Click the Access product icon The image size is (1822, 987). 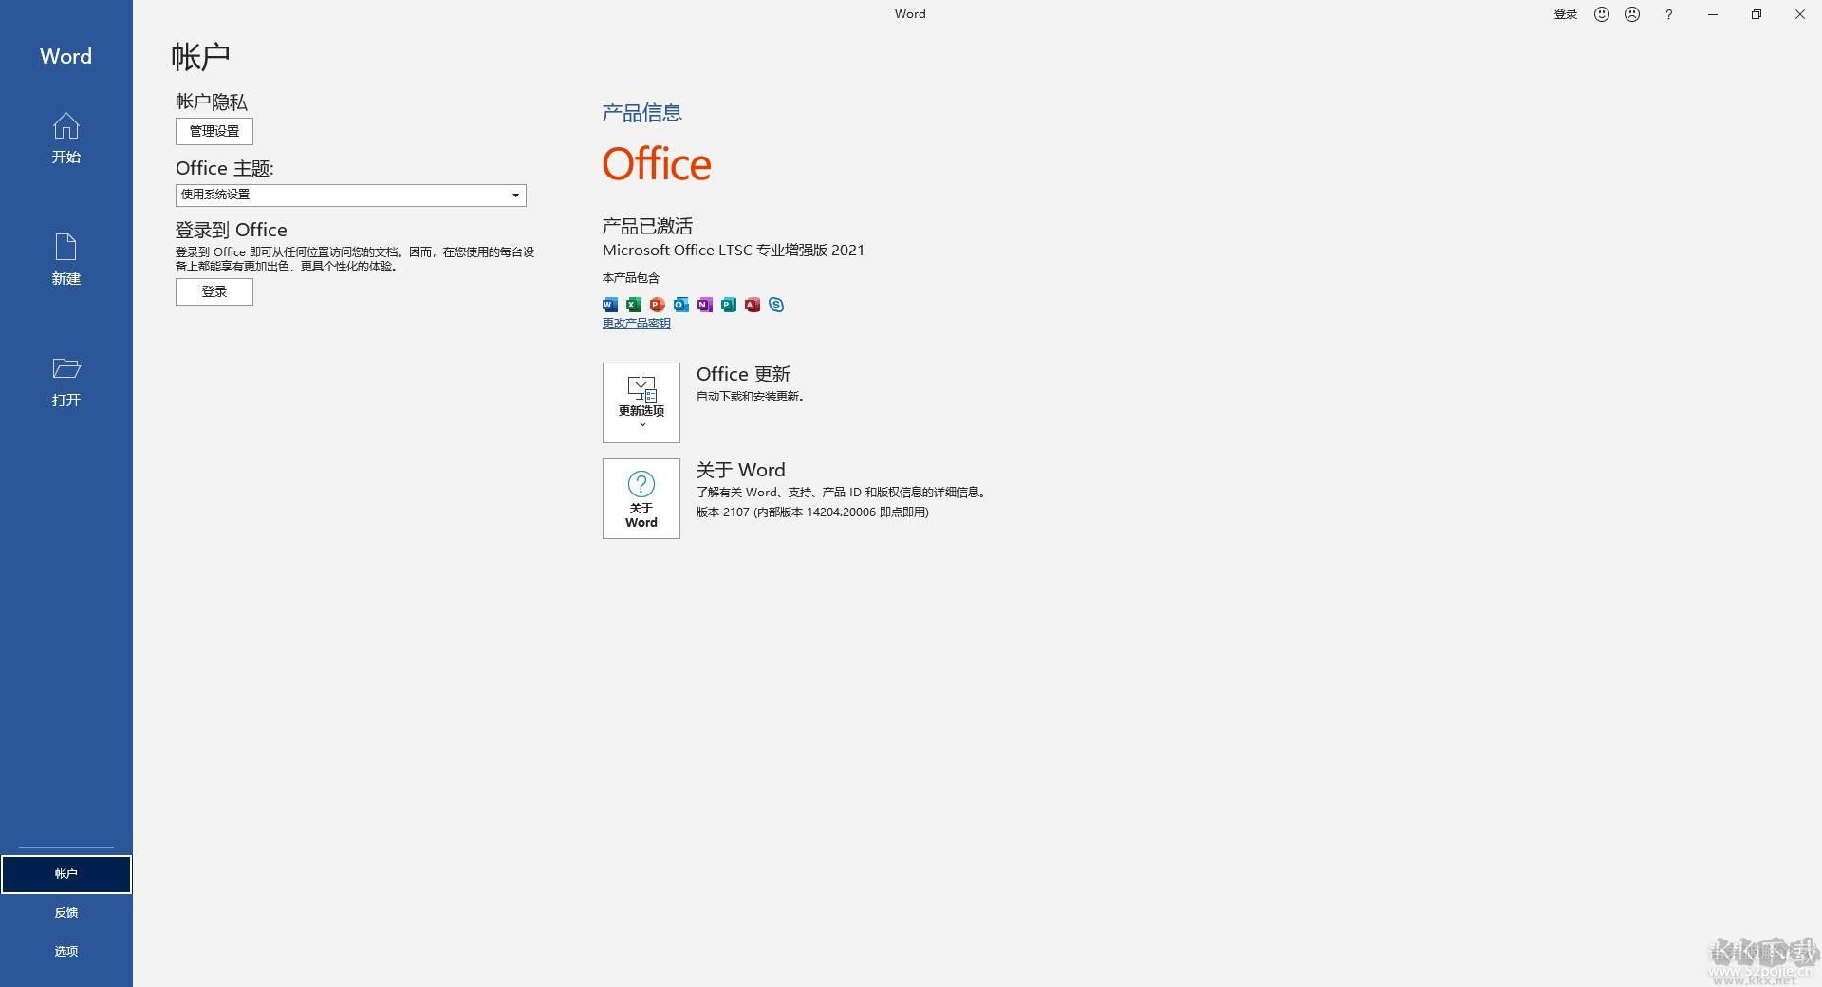(x=753, y=305)
